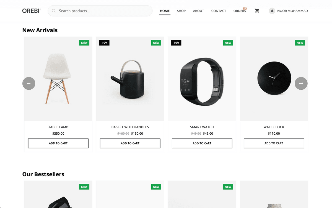Open the Basket With Handles product image
Viewport: 332px width, 208px height.
(x=130, y=79)
